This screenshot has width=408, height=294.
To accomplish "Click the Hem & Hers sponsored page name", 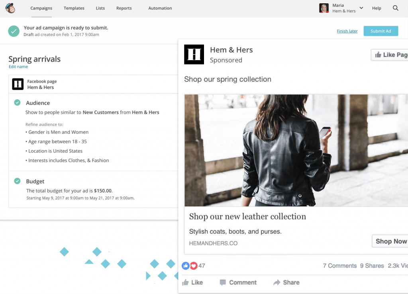I will coord(231,50).
